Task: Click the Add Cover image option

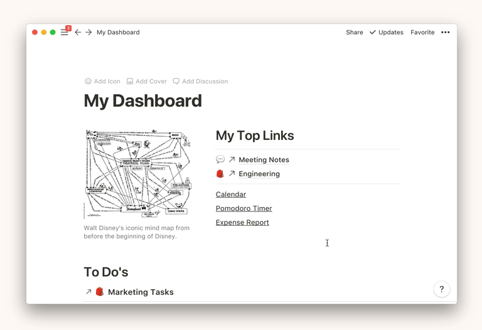Action: 147,82
